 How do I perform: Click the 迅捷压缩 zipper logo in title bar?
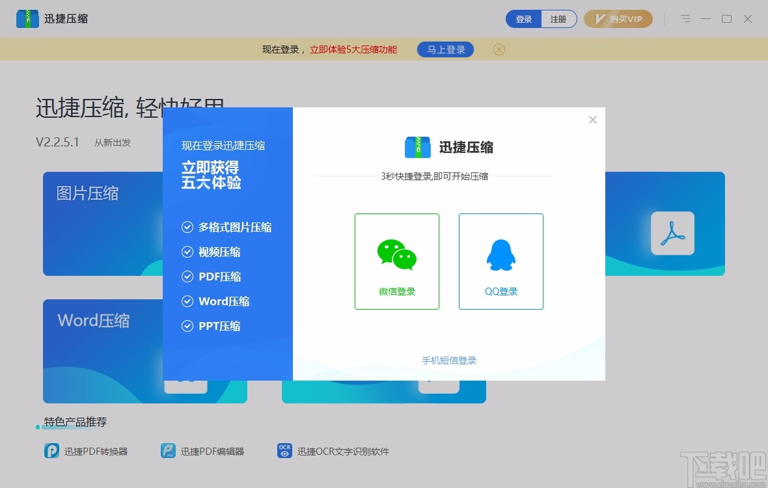click(27, 18)
